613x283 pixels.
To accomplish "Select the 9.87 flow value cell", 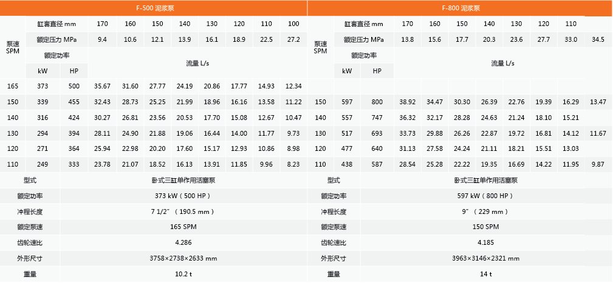I will (x=598, y=164).
